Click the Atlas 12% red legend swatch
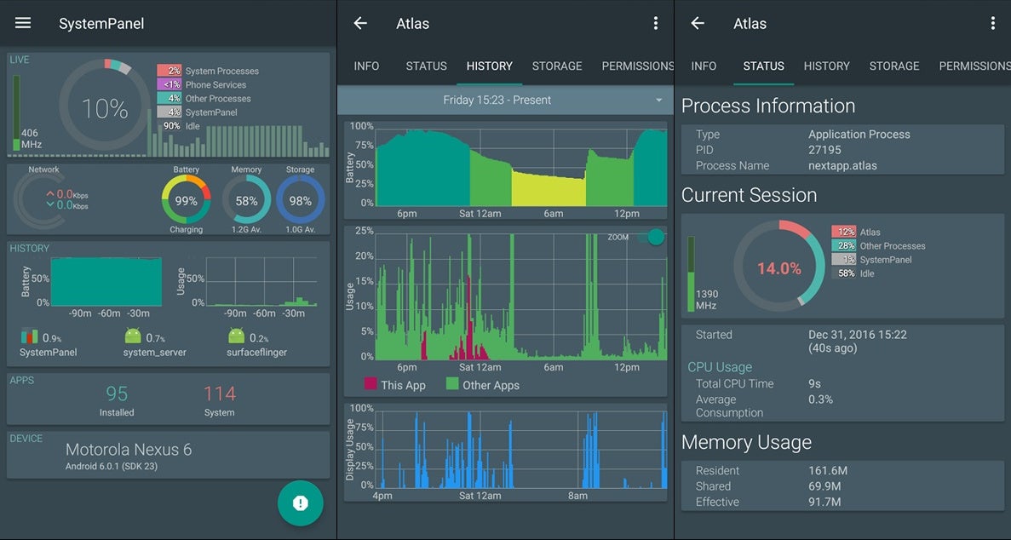The image size is (1011, 540). [844, 232]
